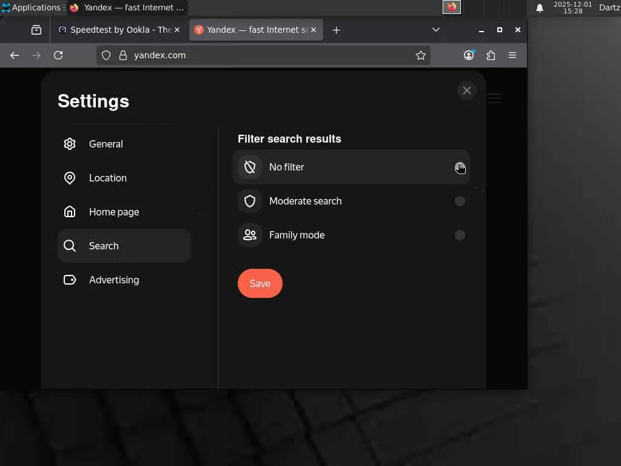Open a new browser tab
621x466 pixels.
click(336, 30)
